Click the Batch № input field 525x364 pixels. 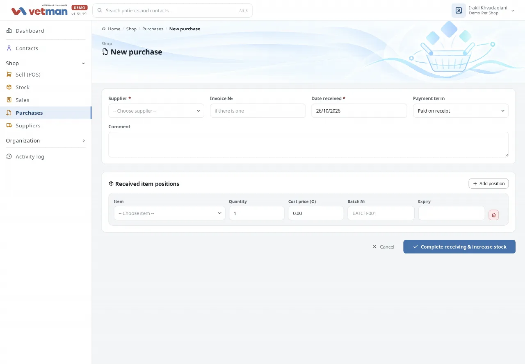coord(381,213)
